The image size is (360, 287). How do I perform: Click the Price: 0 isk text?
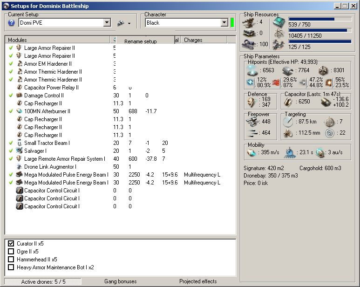(256, 183)
